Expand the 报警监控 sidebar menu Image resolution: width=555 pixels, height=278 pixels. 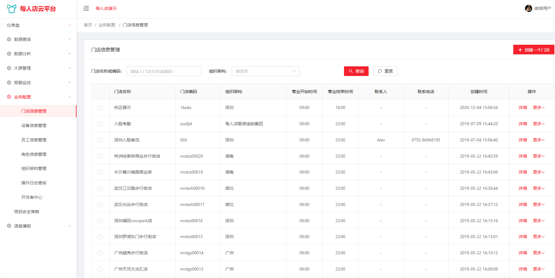[38, 83]
